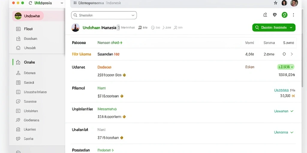Click the coin icon in Ungìnianitlet row
307x153 pixels.
click(x=124, y=117)
